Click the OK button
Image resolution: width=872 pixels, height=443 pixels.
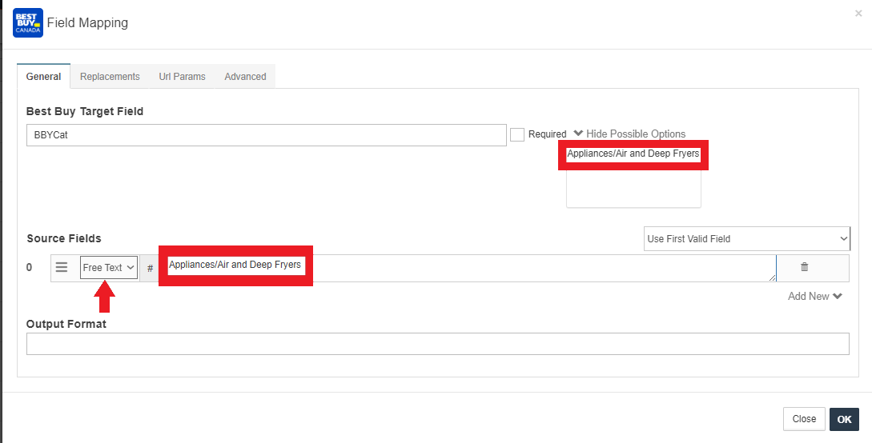(x=844, y=419)
